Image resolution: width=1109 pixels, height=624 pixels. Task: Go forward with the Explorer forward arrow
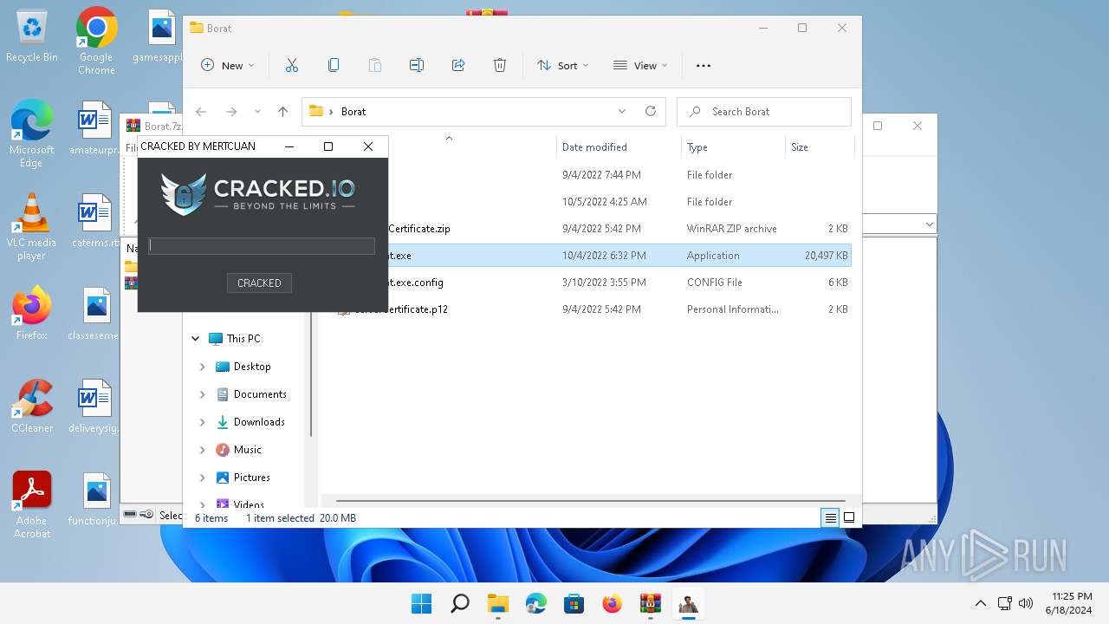click(231, 112)
